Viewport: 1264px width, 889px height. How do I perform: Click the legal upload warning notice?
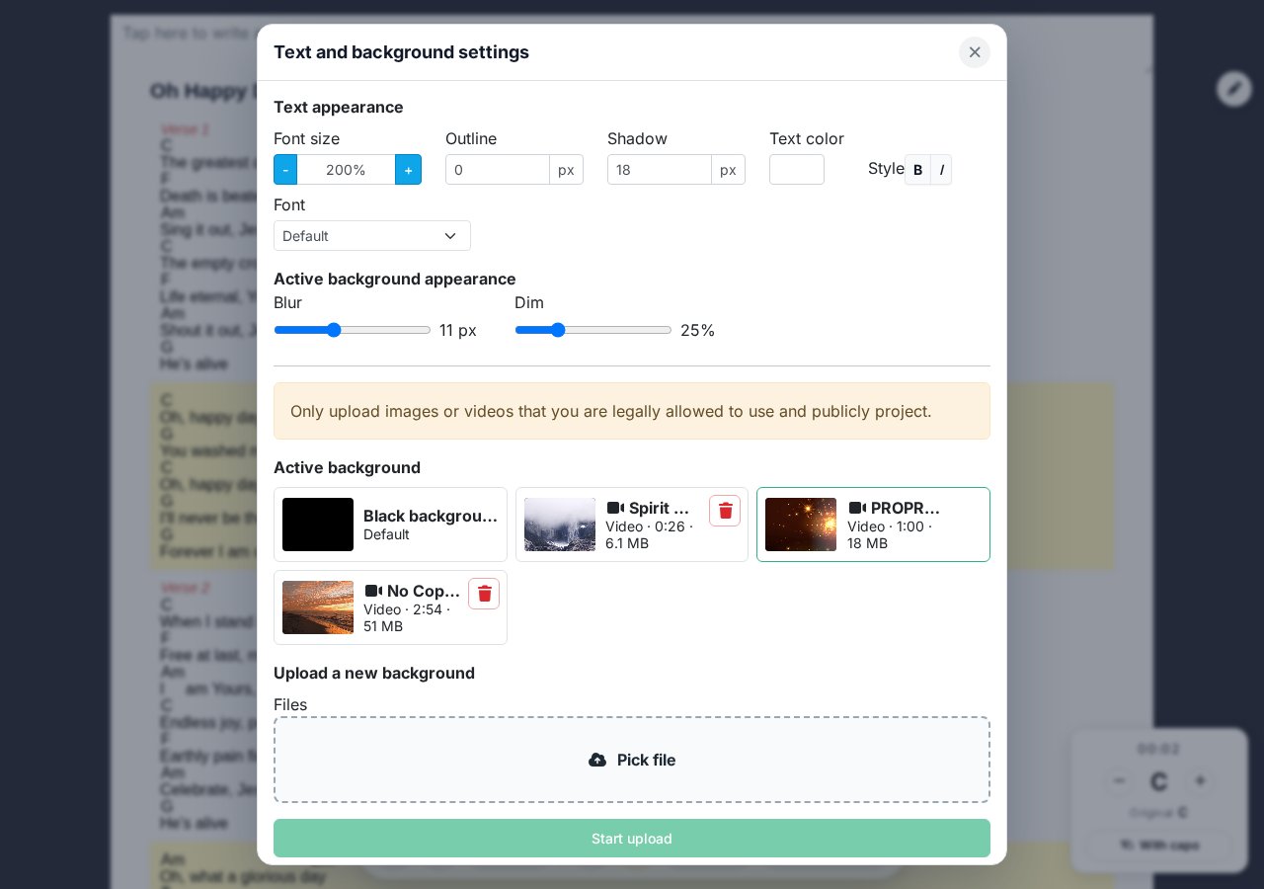click(632, 411)
